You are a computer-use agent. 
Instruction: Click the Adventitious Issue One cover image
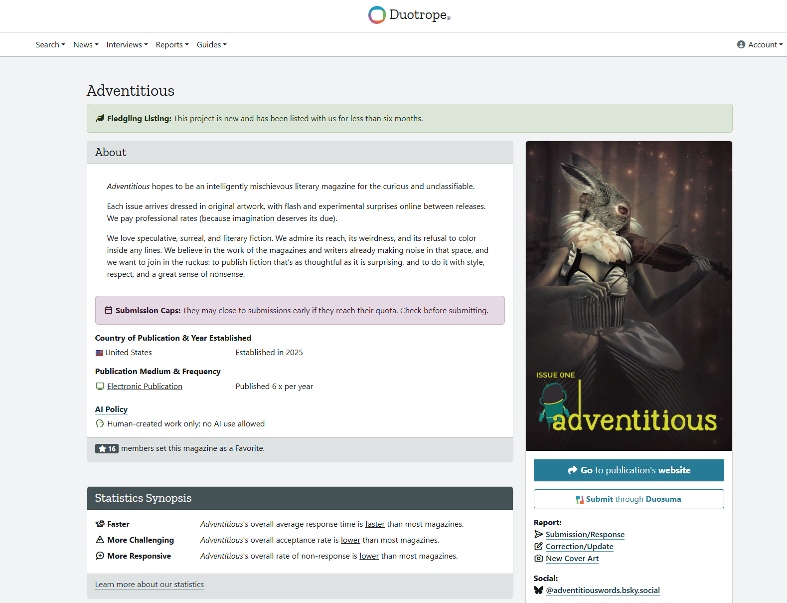(x=629, y=295)
